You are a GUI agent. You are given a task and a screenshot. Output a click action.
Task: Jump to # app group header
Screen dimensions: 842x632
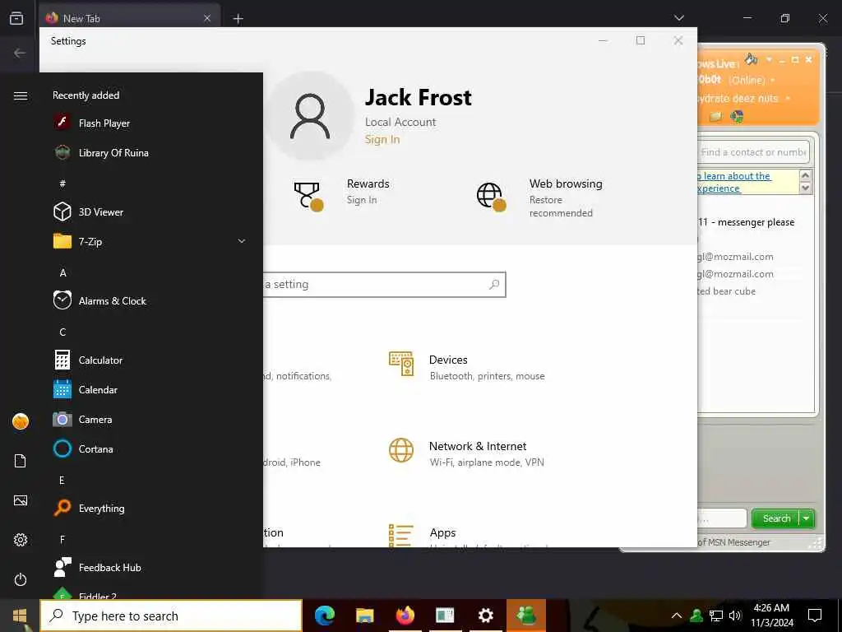[x=62, y=184]
